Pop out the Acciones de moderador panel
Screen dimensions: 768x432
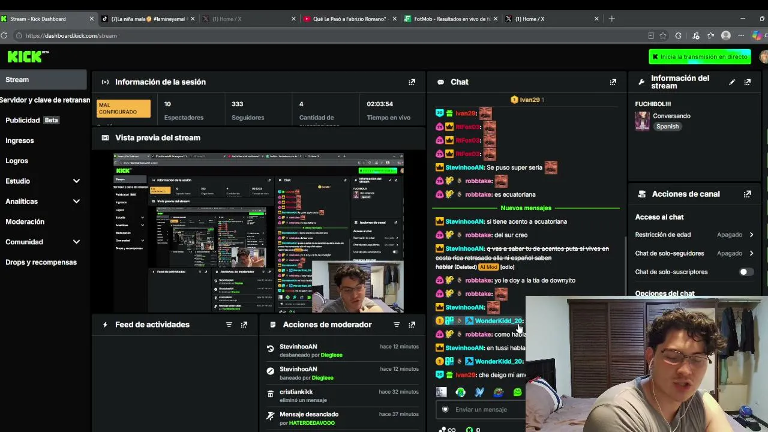tap(412, 325)
